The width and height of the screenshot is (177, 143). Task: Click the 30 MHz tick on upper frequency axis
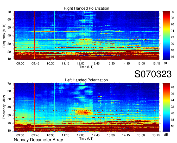pos(9,44)
